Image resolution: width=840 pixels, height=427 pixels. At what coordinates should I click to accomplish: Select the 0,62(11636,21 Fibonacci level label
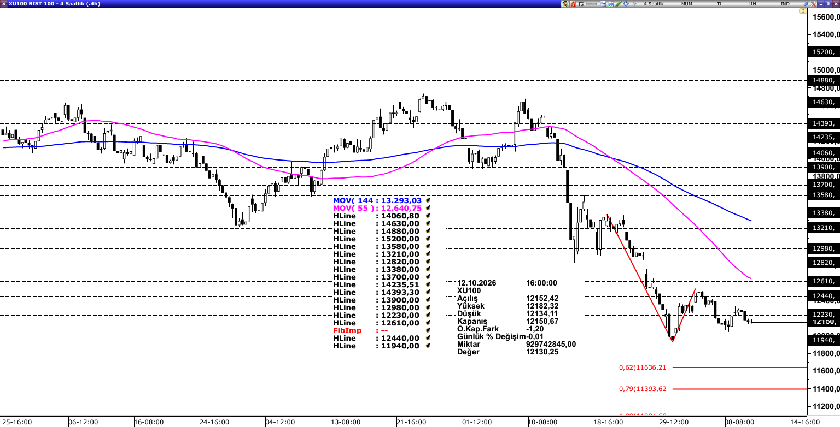[x=643, y=367]
